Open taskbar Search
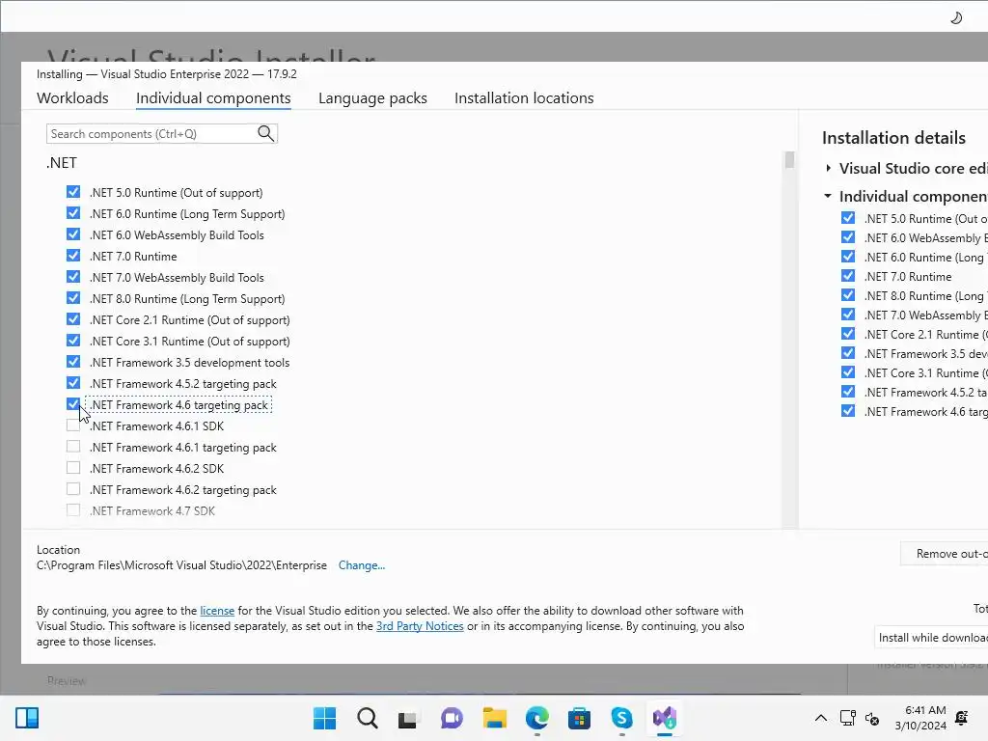This screenshot has width=988, height=741. (x=367, y=718)
